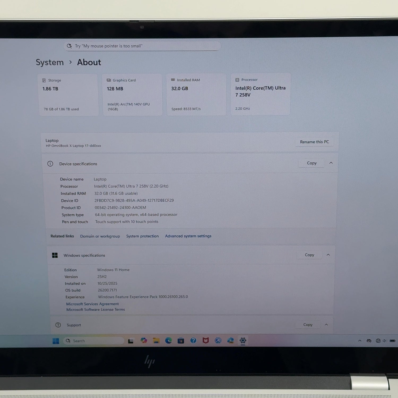Open Microsoft Software License Terms link
The image size is (398, 398).
coord(96,309)
